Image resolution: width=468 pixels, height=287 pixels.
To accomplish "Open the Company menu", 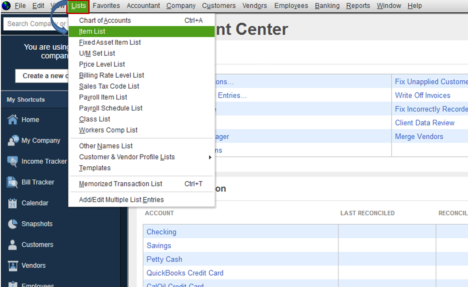I will point(181,6).
